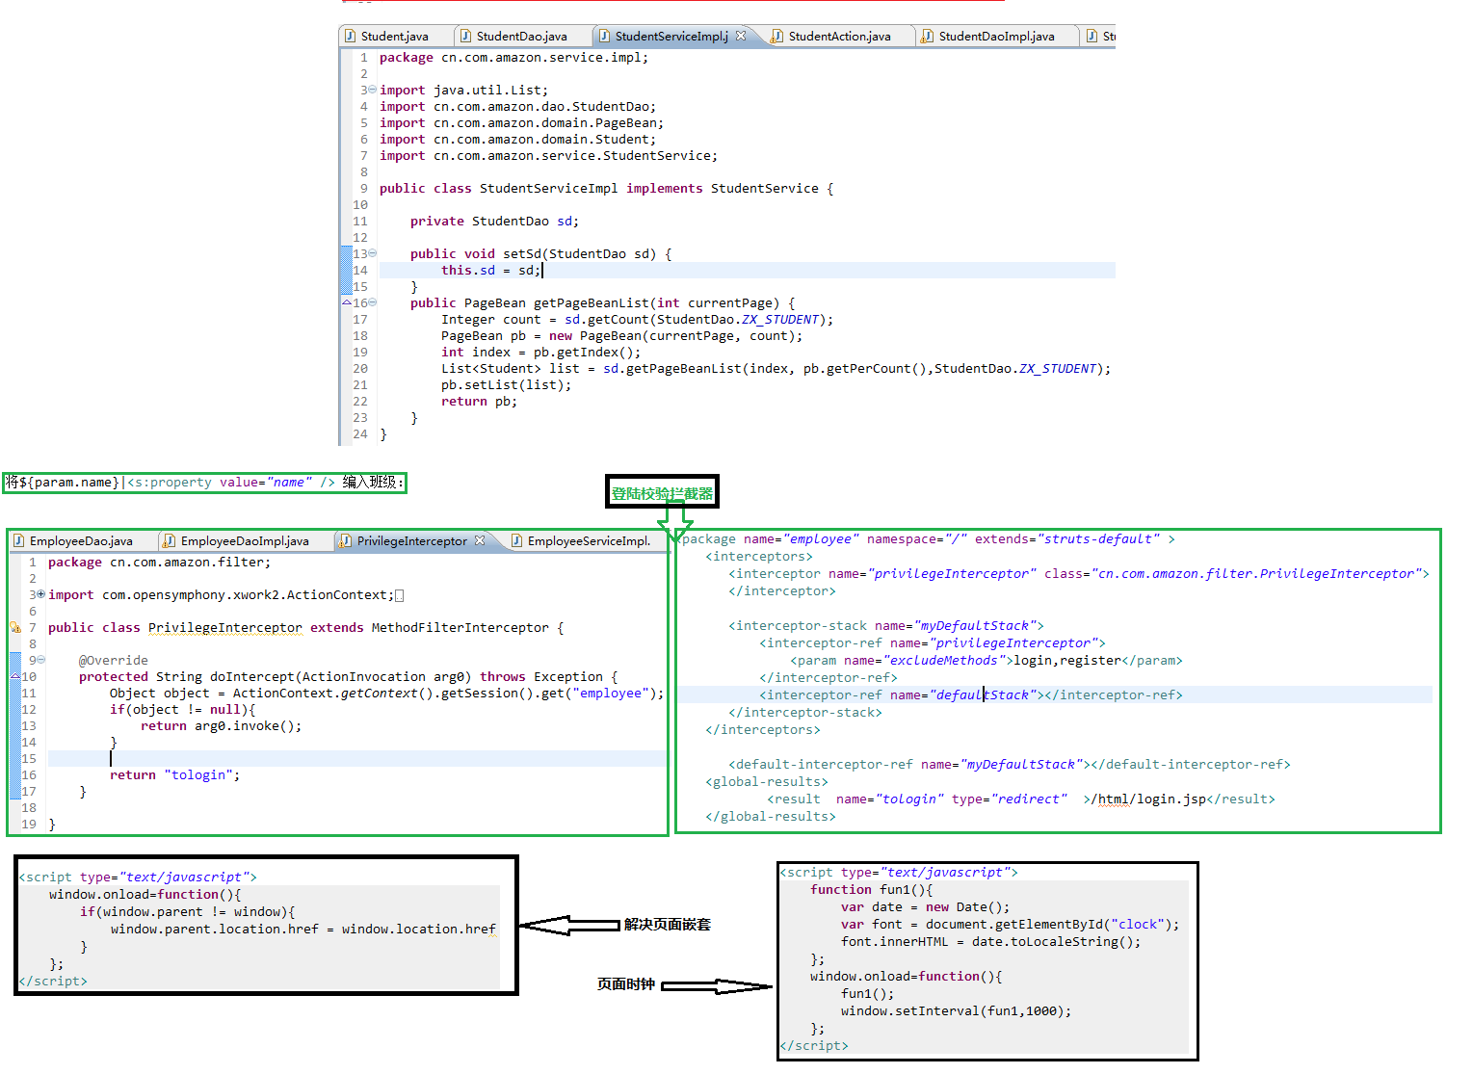Click 'import cn.com.amazon.dao.StudentDao;' line
Image resolution: width=1473 pixels, height=1074 pixels.
click(517, 106)
